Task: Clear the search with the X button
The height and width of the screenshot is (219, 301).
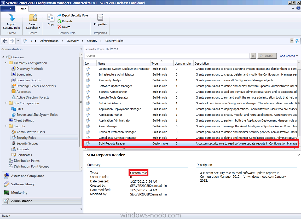Action: (253, 56)
